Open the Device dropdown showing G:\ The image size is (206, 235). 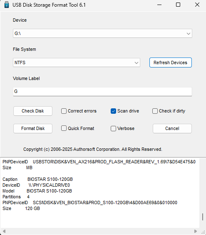click(x=102, y=33)
